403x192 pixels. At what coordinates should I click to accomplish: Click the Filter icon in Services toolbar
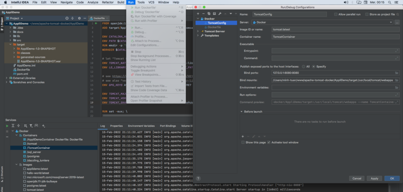click(x=31, y=126)
